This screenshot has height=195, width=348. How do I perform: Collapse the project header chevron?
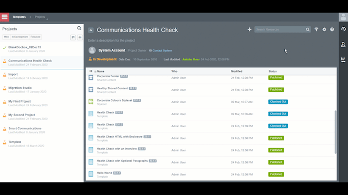pyautogui.click(x=91, y=30)
